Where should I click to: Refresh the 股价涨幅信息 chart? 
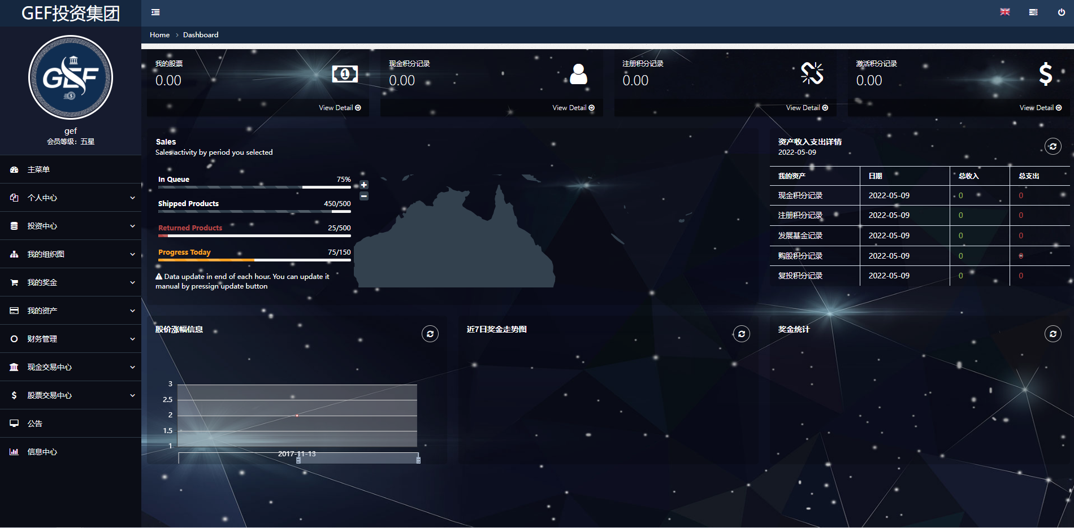click(x=430, y=334)
